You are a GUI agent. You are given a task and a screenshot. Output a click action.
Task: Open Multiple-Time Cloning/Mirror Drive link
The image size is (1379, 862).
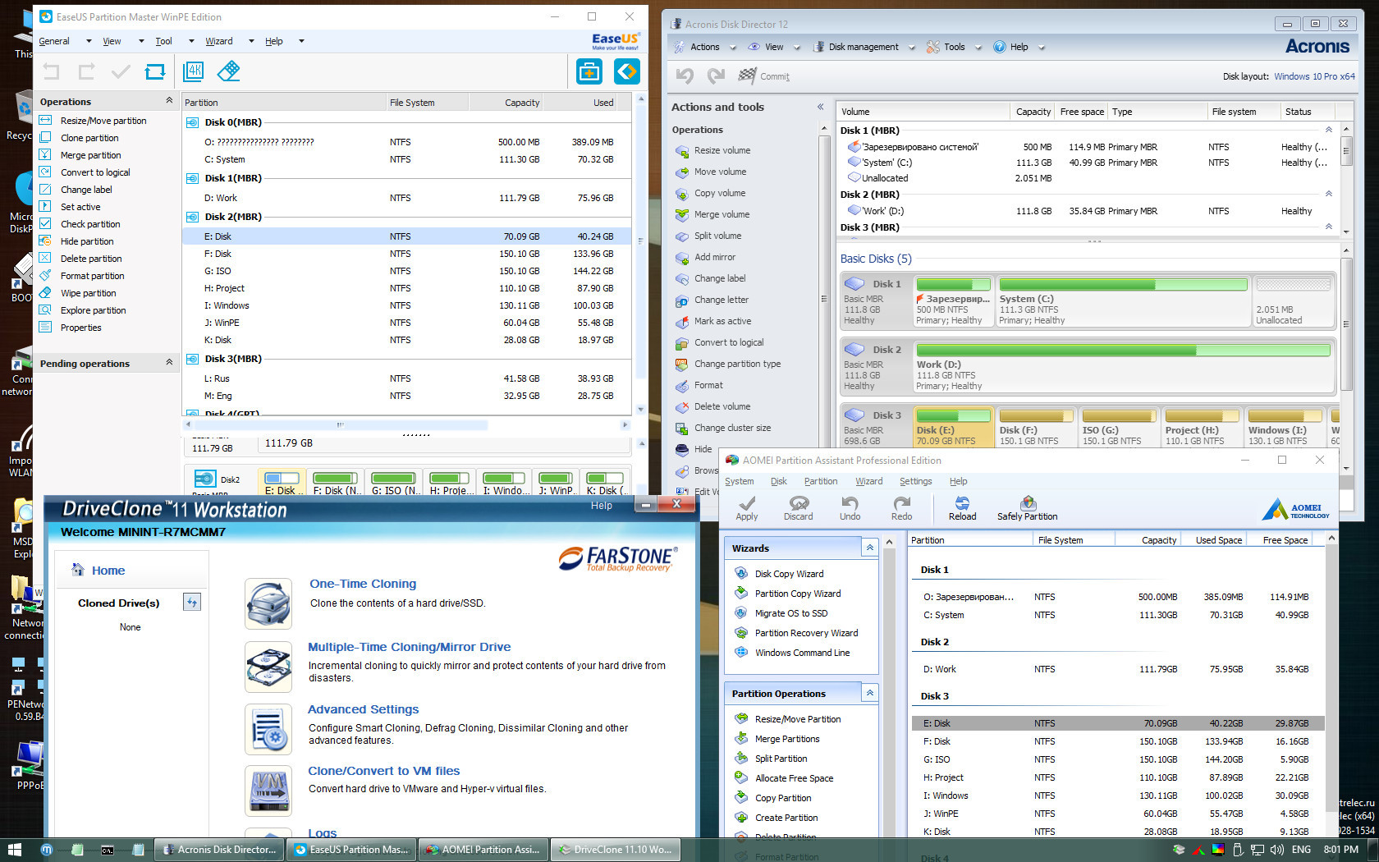(410, 647)
